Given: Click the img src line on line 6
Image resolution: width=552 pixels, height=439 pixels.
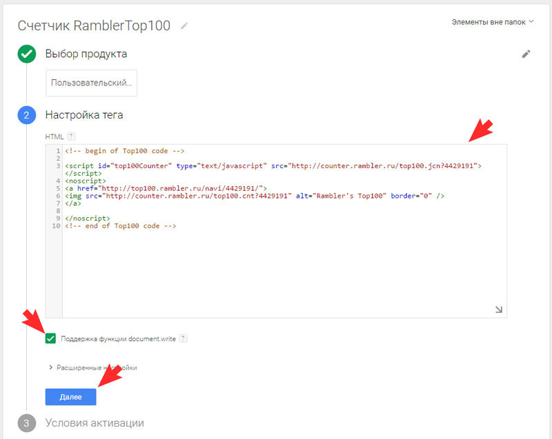Looking at the screenshot, I should click(x=255, y=196).
